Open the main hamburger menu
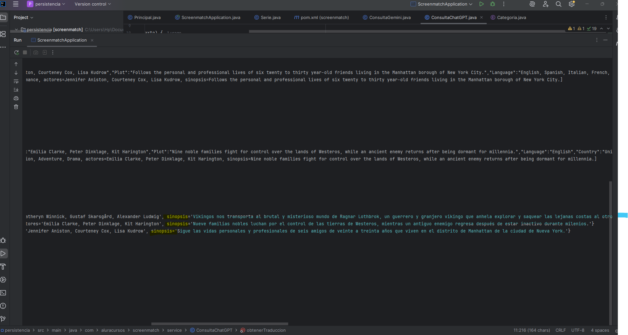628x335 pixels. tap(15, 4)
